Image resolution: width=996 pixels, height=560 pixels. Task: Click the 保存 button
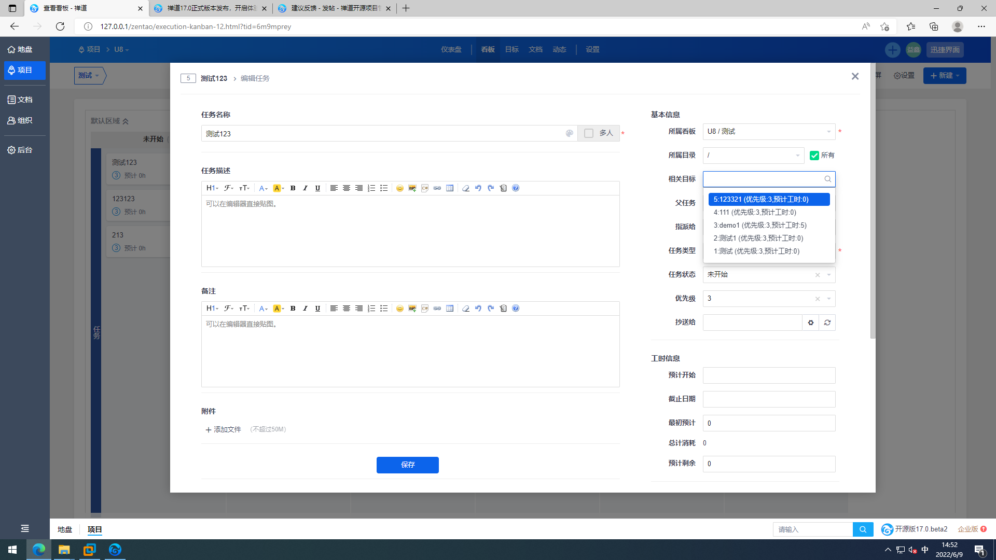tap(407, 465)
